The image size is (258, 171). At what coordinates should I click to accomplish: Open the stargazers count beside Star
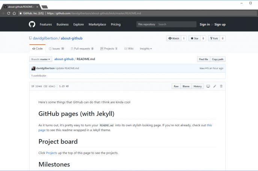[203, 38]
